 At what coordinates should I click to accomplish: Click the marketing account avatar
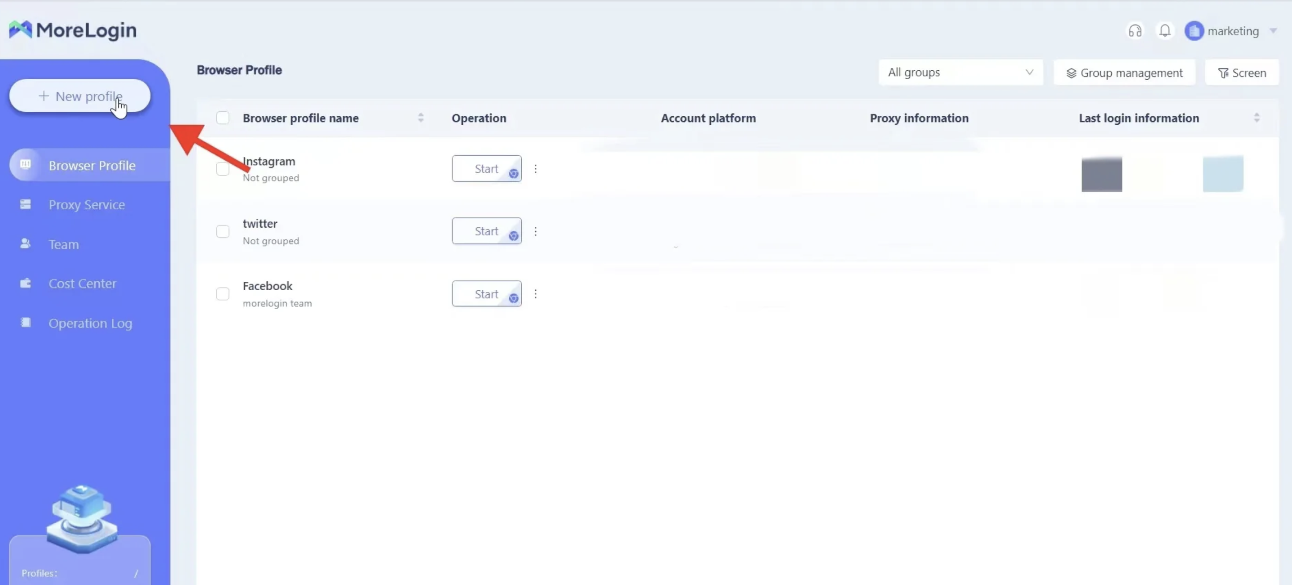(1194, 30)
